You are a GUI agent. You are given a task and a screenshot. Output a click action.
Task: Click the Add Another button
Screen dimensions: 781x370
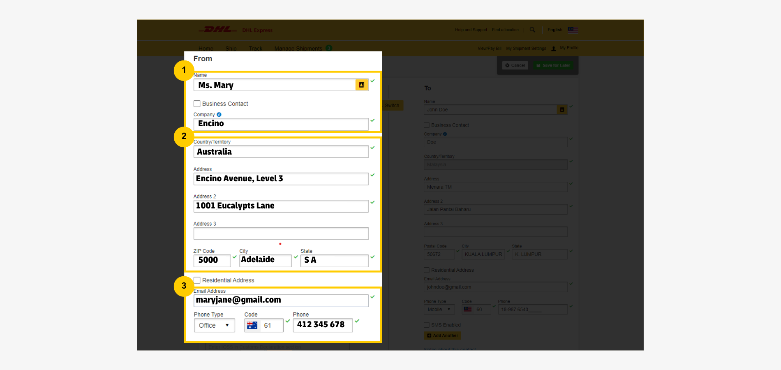point(442,335)
